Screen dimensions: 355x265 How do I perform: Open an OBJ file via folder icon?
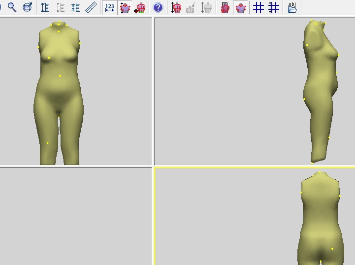tap(292, 7)
